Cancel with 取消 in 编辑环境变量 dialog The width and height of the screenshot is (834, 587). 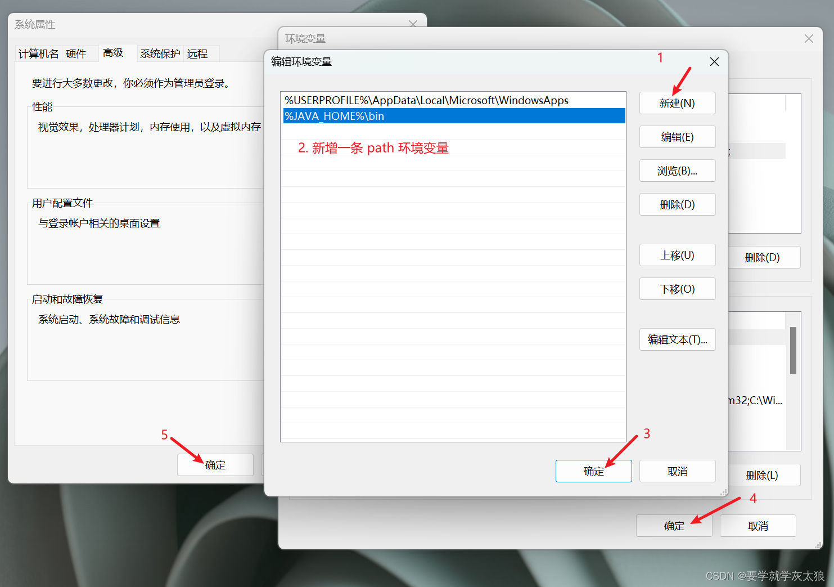(x=677, y=471)
